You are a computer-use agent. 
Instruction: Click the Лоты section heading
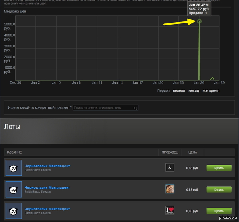tap(12, 127)
